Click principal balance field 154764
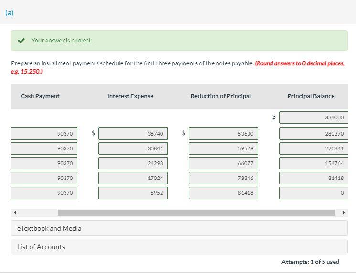This screenshot has height=274, width=356. tap(313, 163)
